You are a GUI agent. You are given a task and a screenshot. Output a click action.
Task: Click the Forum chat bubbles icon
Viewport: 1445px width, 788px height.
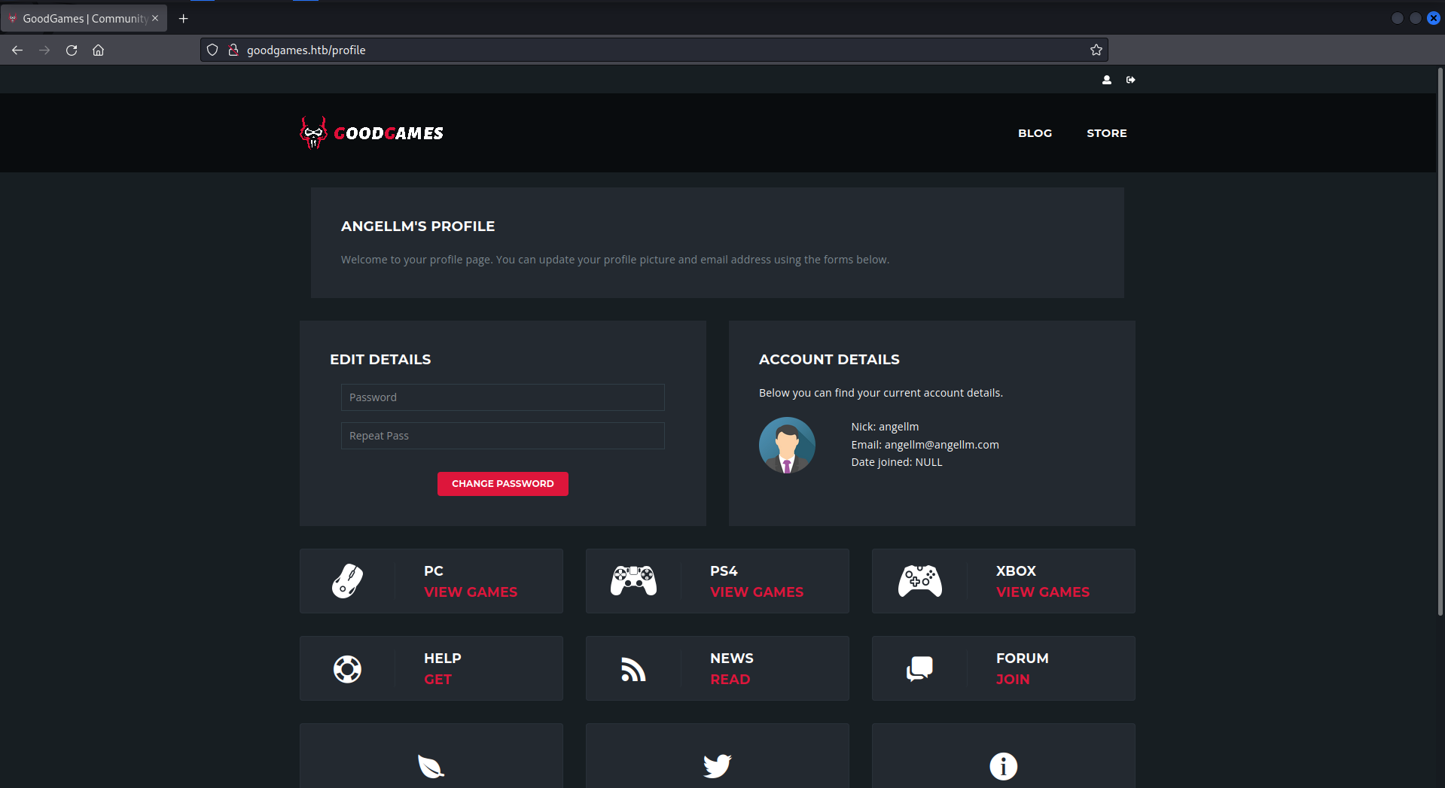[919, 668]
